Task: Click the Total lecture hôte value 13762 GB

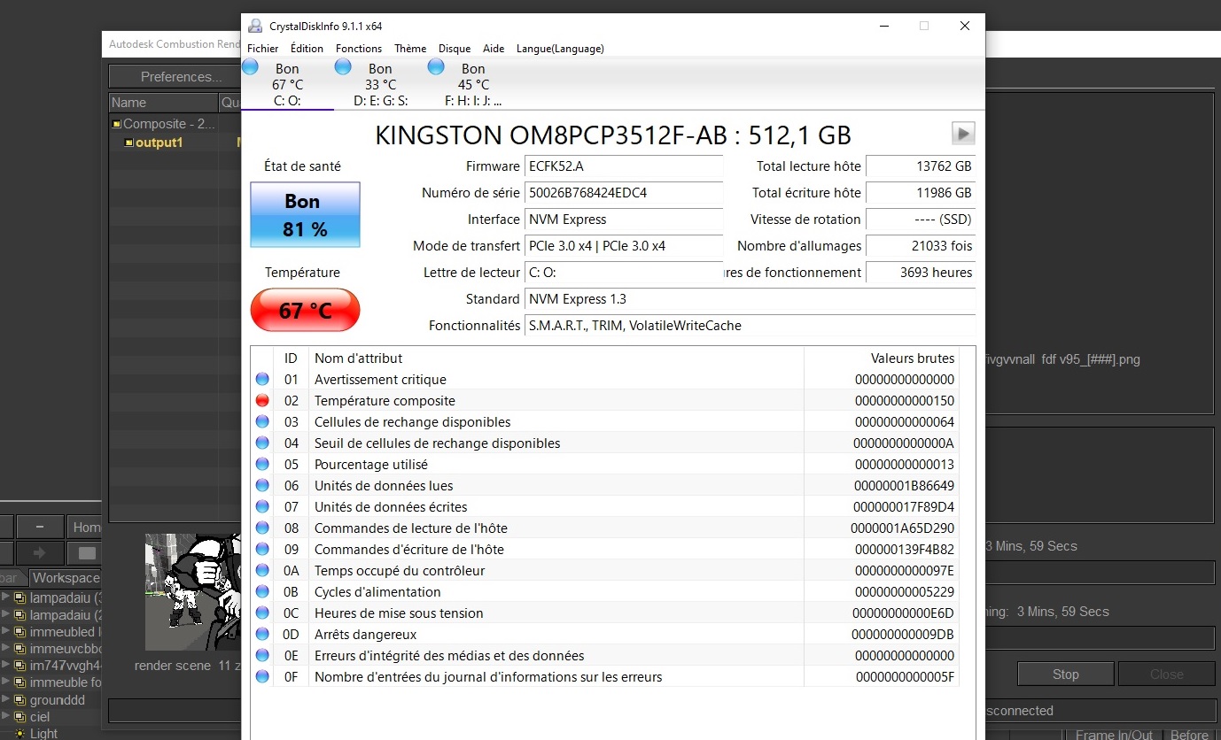Action: click(921, 166)
